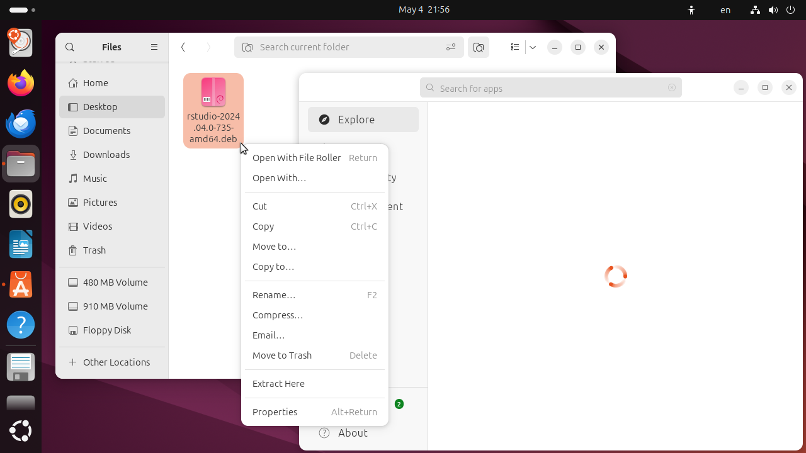Open Properties from the context menu
This screenshot has width=806, height=453.
pos(315,412)
